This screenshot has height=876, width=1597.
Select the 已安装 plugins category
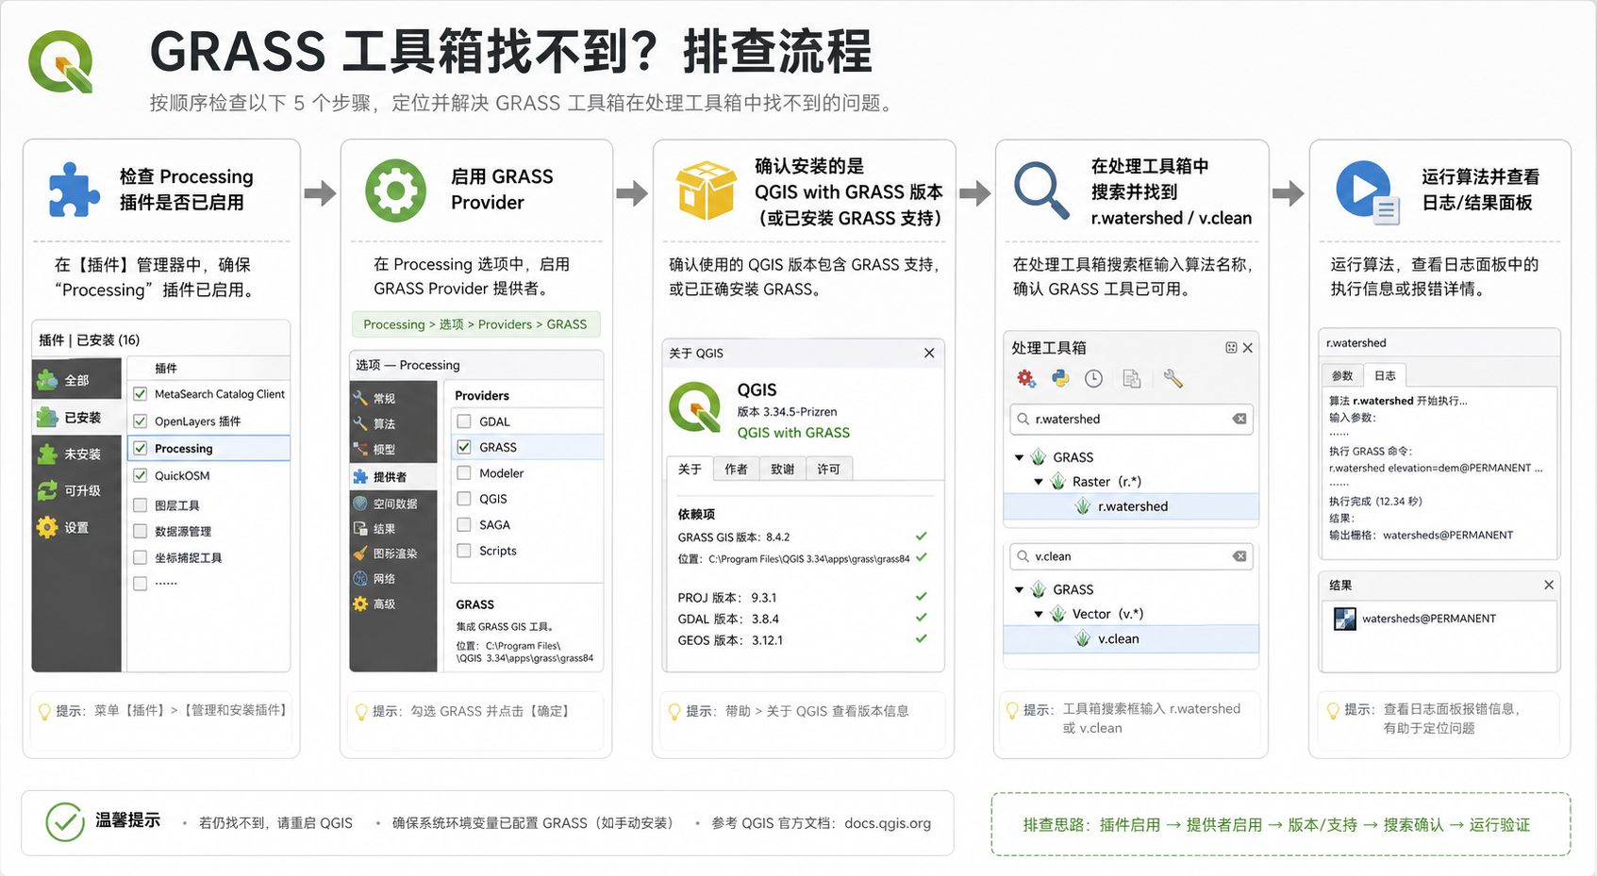[x=75, y=417]
